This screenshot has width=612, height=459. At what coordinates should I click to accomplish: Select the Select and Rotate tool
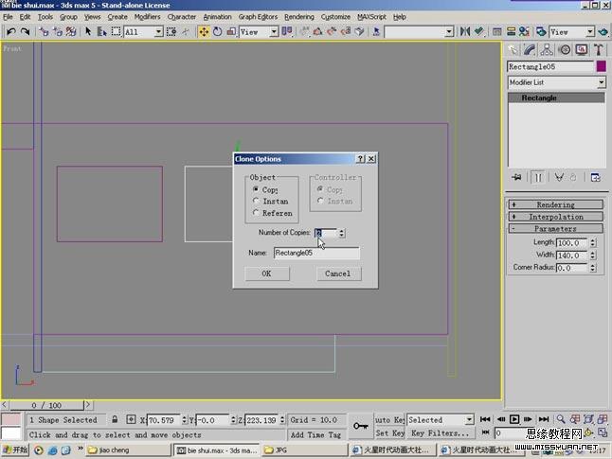pyautogui.click(x=217, y=31)
